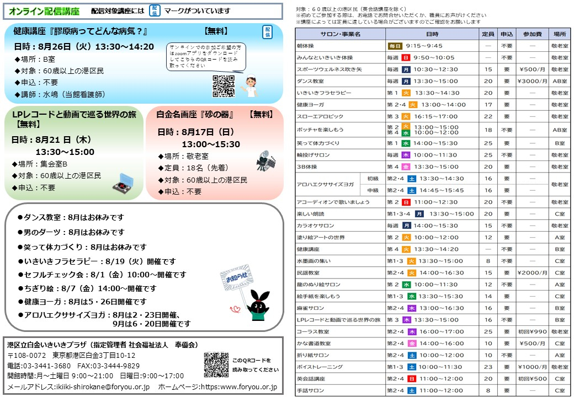Click the 絵手紙を楽しもう salon name
574x397 pixels.
point(318,297)
